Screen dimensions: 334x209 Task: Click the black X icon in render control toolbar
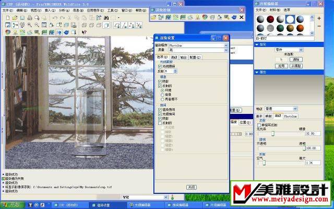241,17
